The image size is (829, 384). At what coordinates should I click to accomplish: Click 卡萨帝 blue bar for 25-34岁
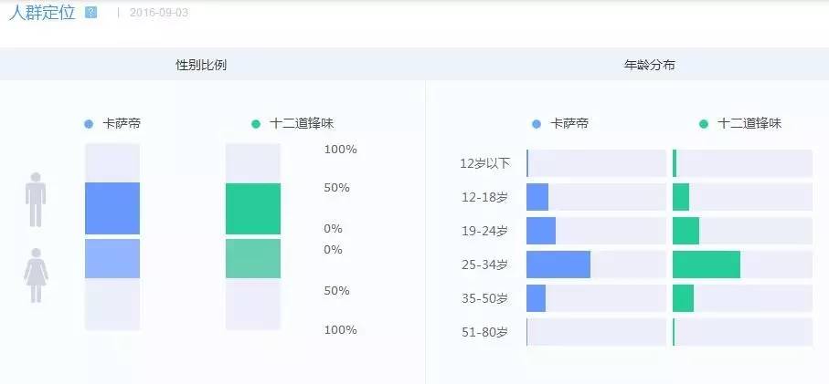click(558, 265)
